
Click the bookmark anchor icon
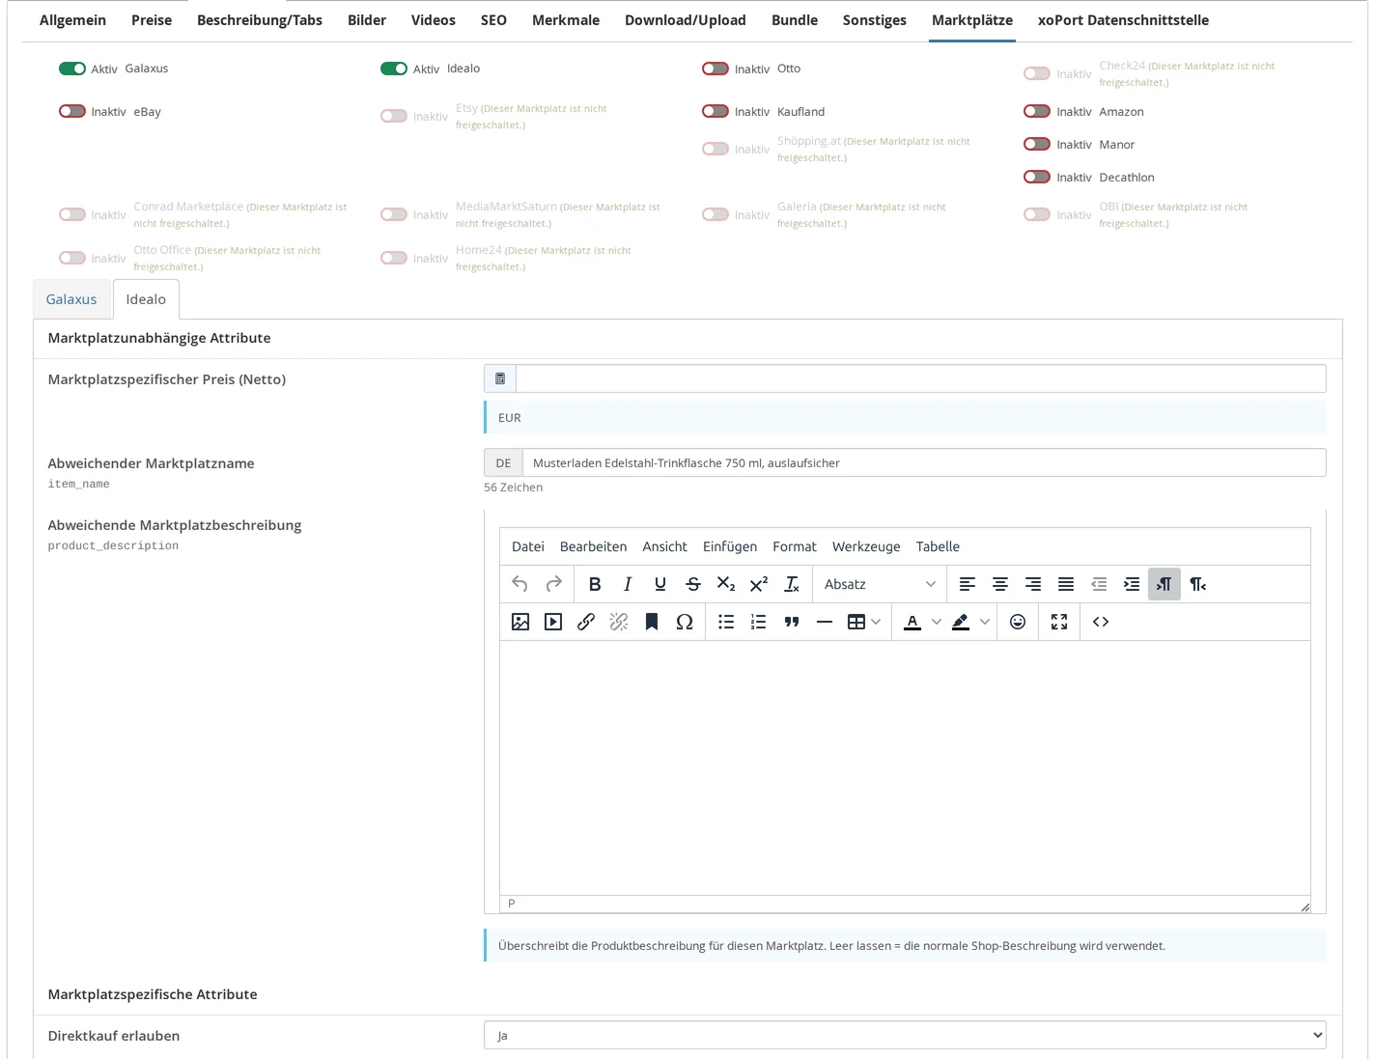[x=652, y=622]
